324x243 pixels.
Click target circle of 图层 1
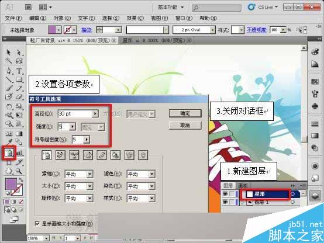coord(292,202)
